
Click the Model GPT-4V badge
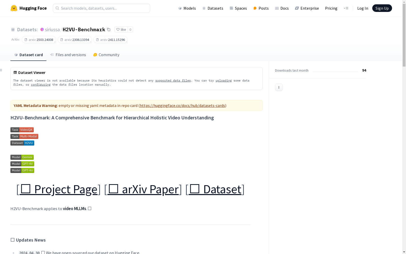22,164
